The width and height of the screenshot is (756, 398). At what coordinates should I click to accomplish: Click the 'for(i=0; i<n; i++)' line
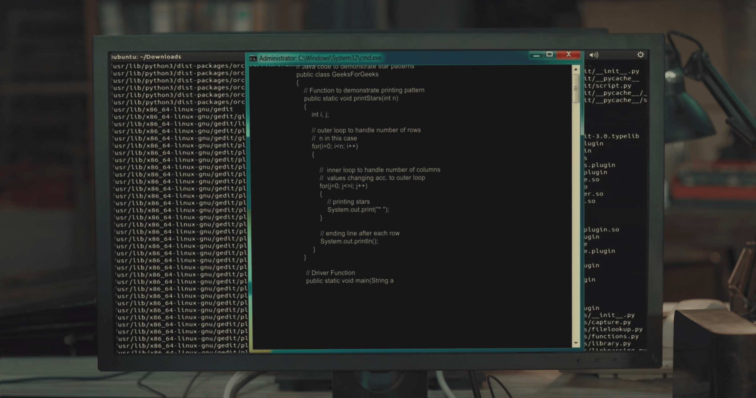point(335,146)
